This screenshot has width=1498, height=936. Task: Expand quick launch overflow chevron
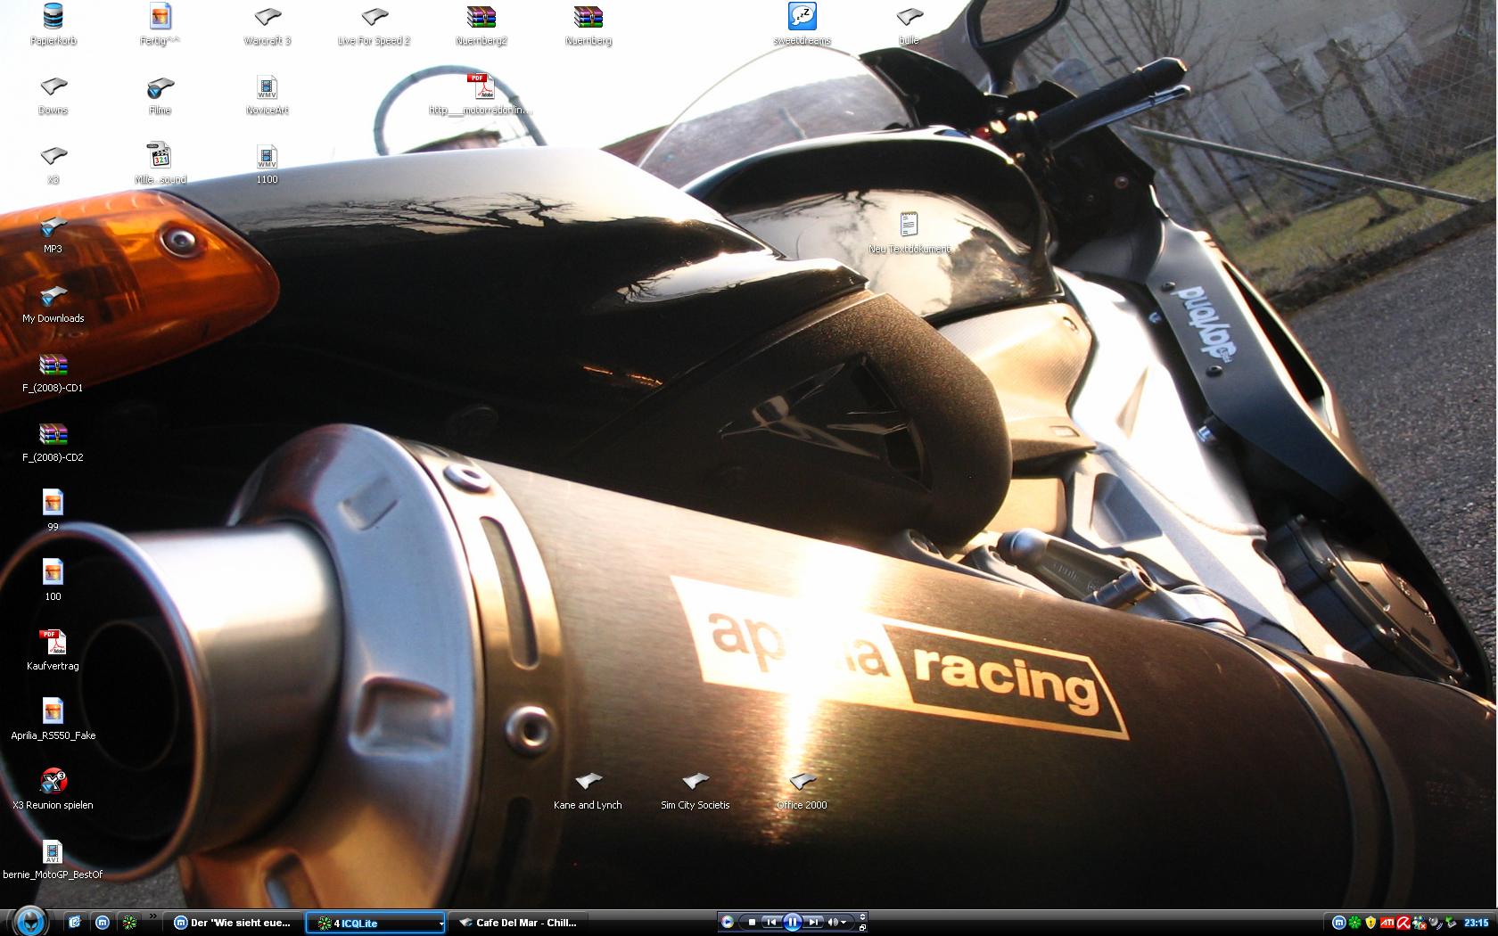(x=153, y=916)
